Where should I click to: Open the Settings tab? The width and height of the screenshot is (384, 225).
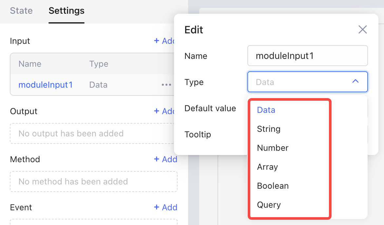click(x=67, y=11)
